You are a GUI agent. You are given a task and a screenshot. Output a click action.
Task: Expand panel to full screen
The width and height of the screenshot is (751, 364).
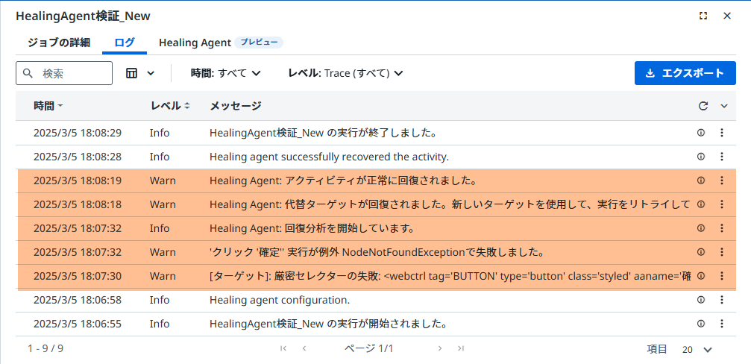[703, 16]
